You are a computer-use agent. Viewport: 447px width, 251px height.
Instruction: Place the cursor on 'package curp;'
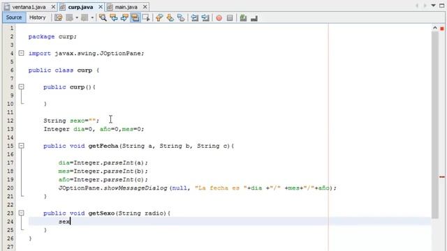(52, 37)
